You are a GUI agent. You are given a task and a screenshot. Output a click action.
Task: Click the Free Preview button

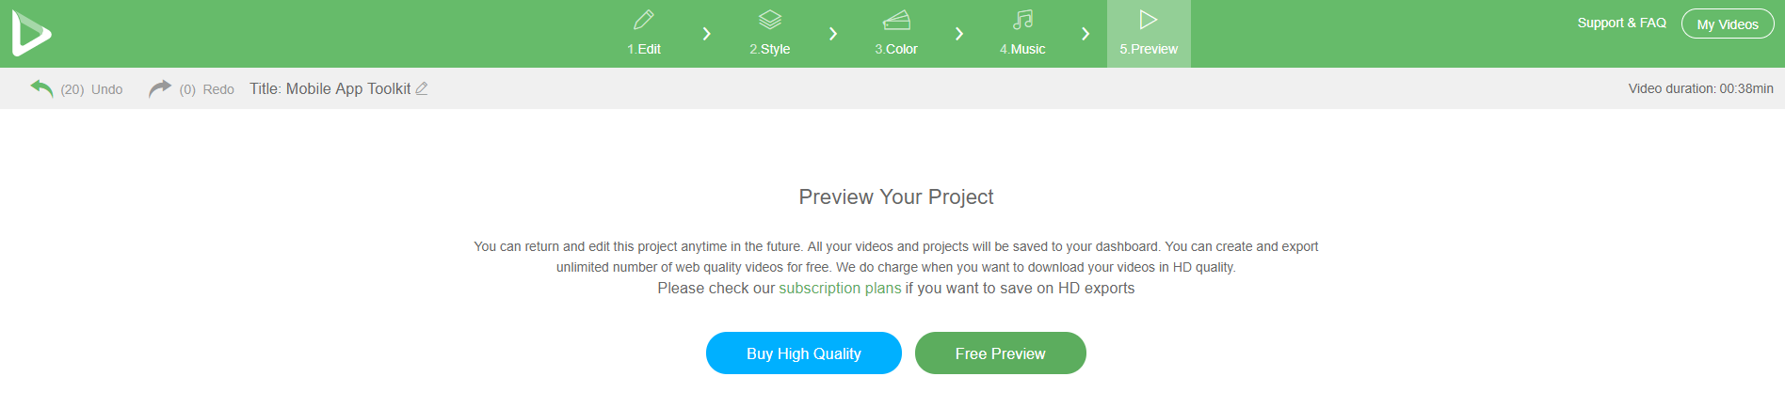point(1001,353)
